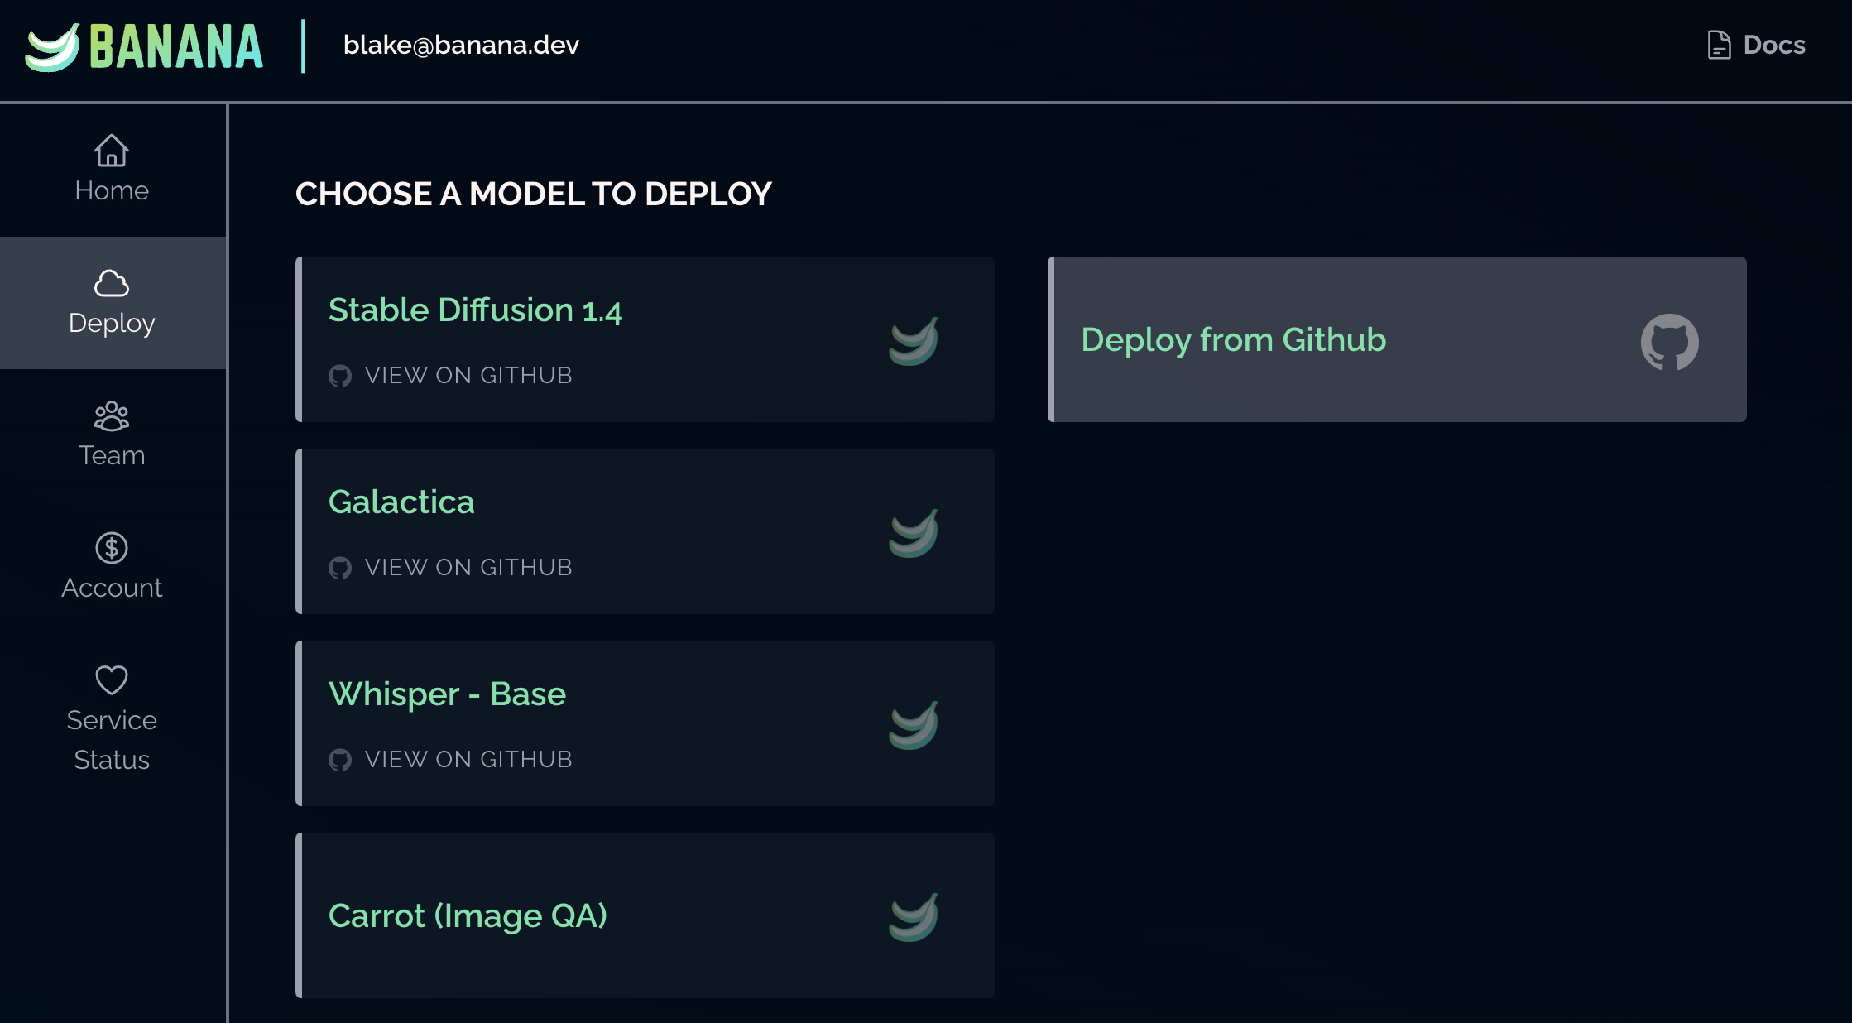Click Deploy from Github text
Image resolution: width=1852 pixels, height=1023 pixels.
pos(1233,340)
